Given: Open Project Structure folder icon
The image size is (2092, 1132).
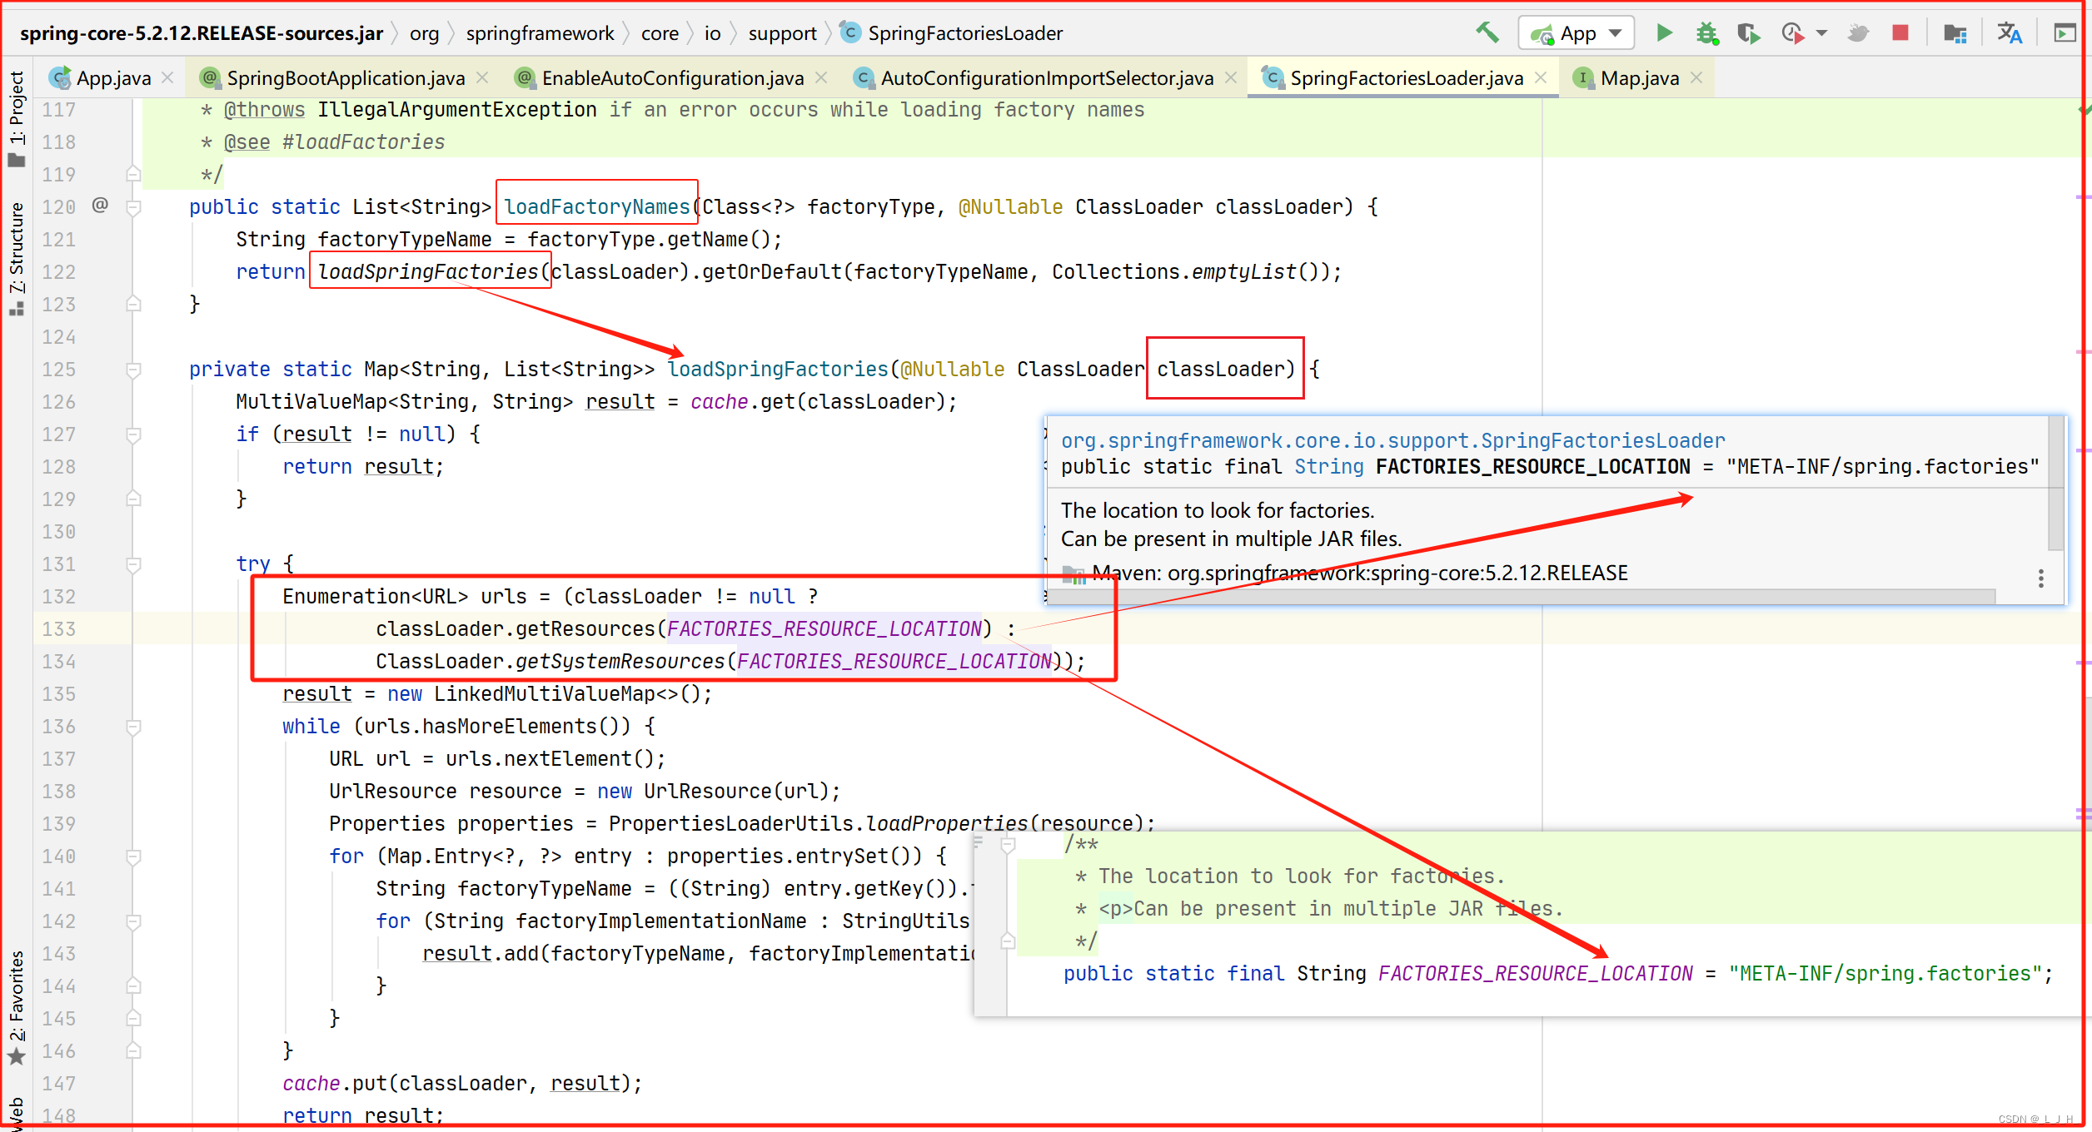Looking at the screenshot, I should (1955, 33).
